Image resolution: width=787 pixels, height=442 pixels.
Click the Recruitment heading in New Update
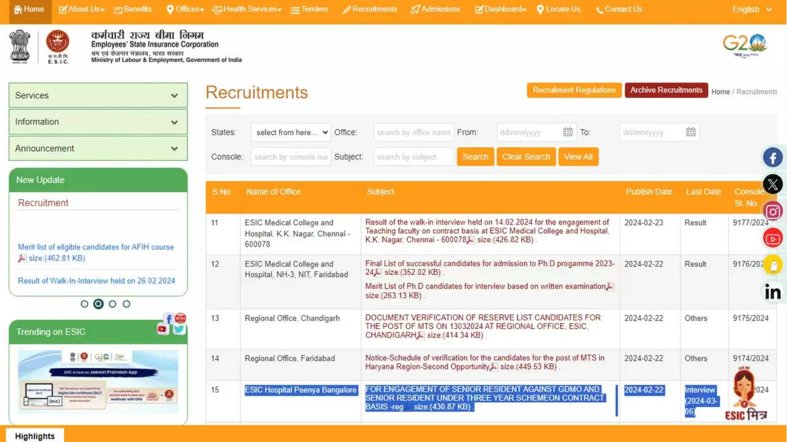coord(43,203)
